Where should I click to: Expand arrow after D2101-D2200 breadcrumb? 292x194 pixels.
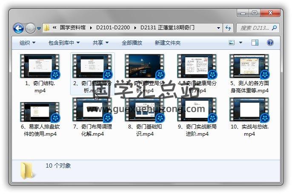tap(135, 28)
